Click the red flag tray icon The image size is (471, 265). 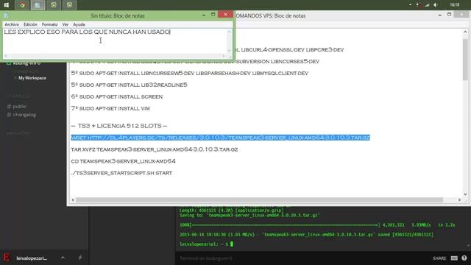419,5
